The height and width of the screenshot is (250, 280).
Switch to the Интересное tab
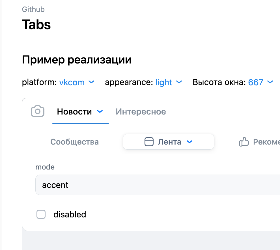pyautogui.click(x=141, y=111)
